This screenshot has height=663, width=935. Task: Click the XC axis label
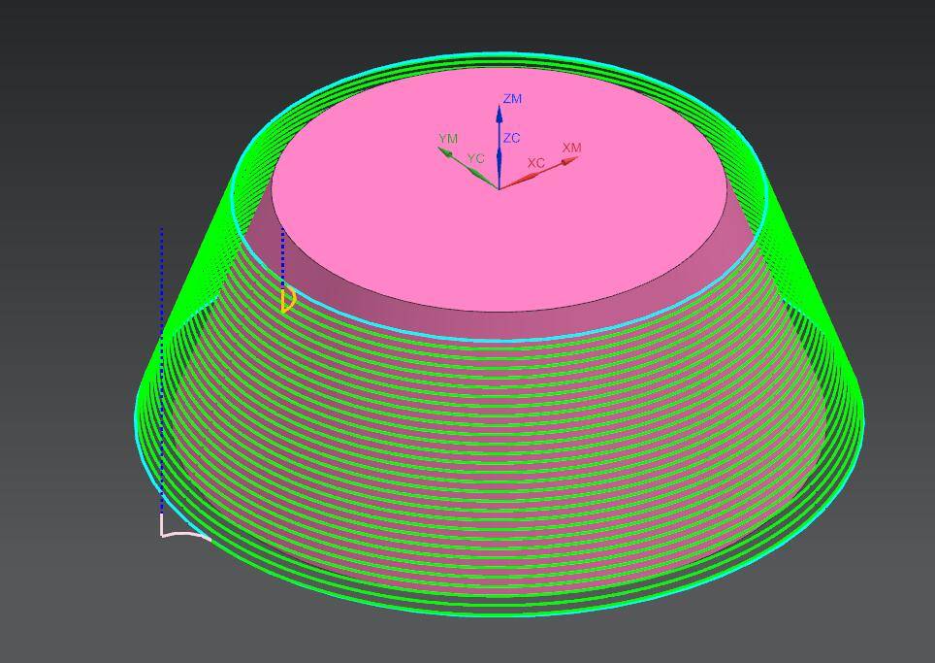point(535,163)
